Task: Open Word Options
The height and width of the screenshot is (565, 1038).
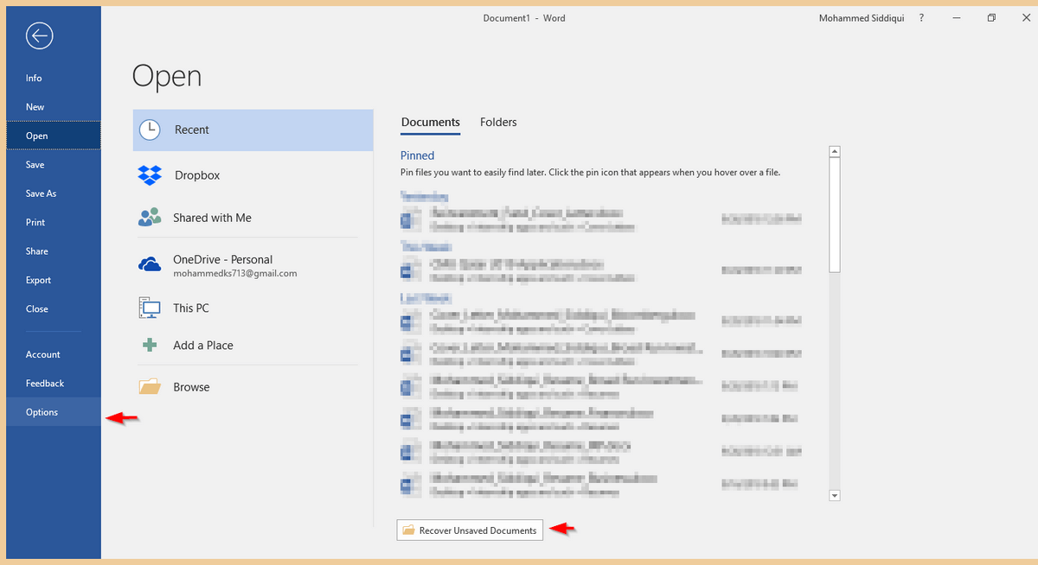Action: point(52,412)
